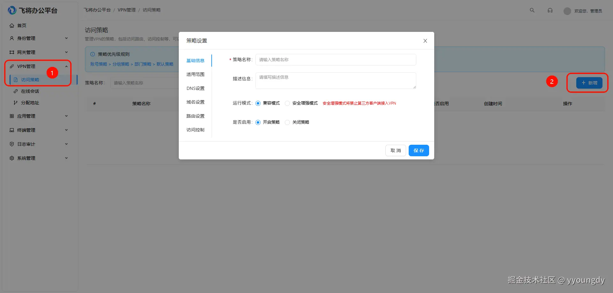Switch to the 域名设置 tab
613x293 pixels.
pyautogui.click(x=195, y=102)
